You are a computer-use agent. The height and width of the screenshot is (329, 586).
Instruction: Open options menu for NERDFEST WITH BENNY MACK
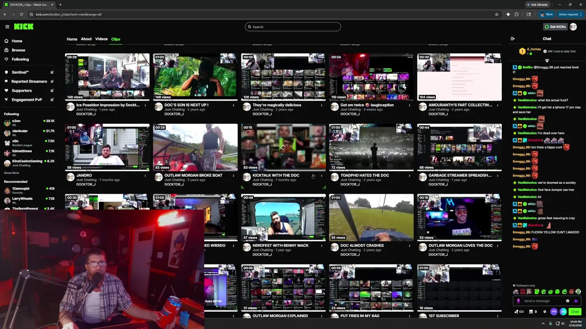[x=321, y=245]
